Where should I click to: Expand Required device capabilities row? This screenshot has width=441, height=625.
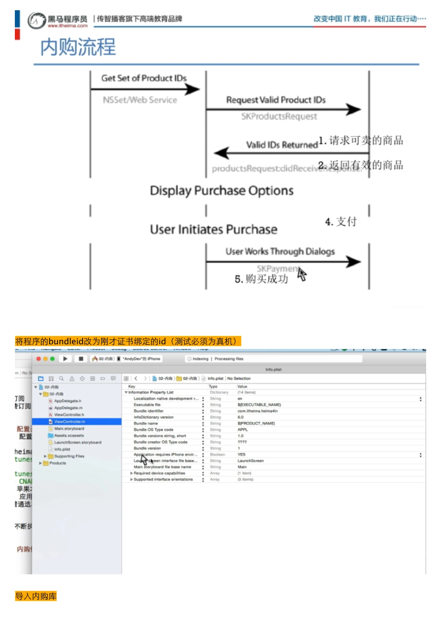(131, 473)
